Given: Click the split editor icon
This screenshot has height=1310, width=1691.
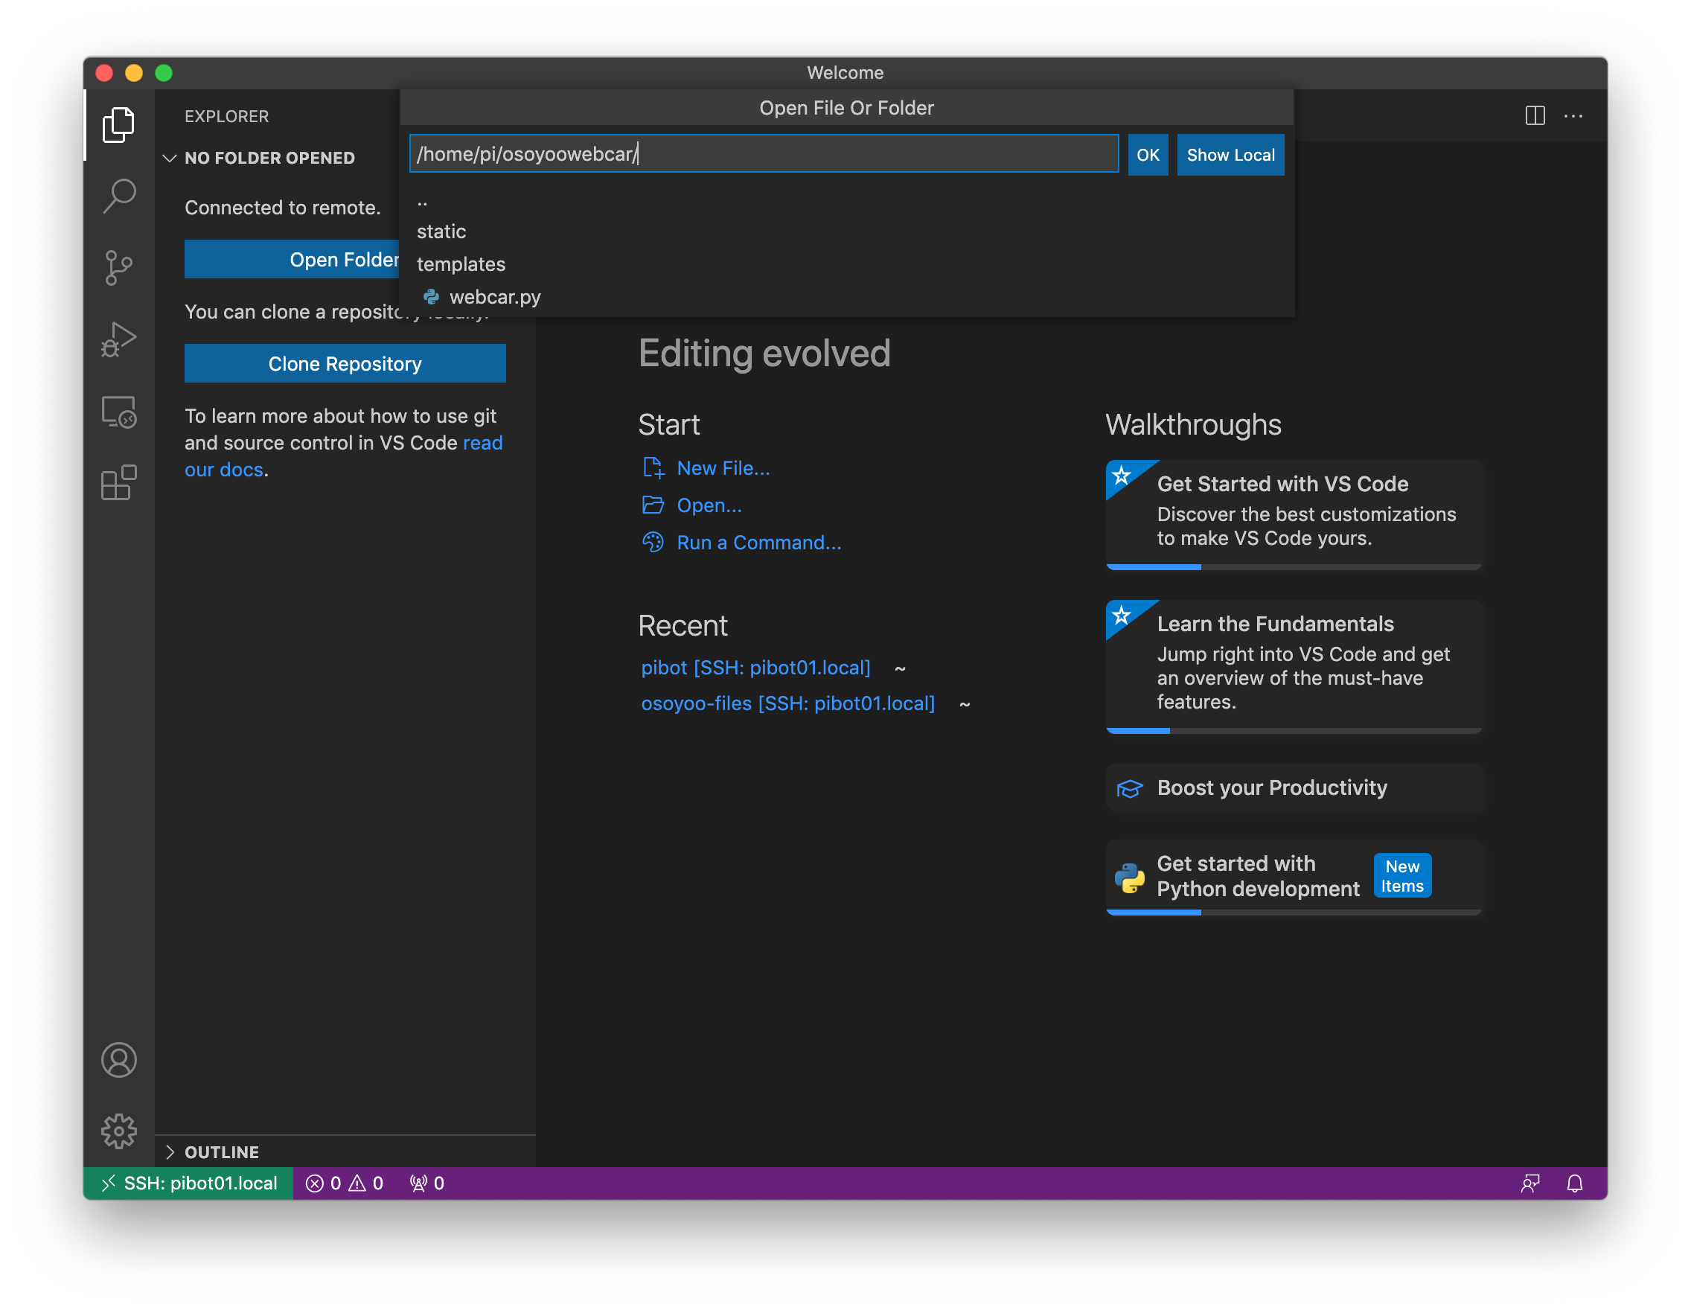Looking at the screenshot, I should click(x=1535, y=116).
